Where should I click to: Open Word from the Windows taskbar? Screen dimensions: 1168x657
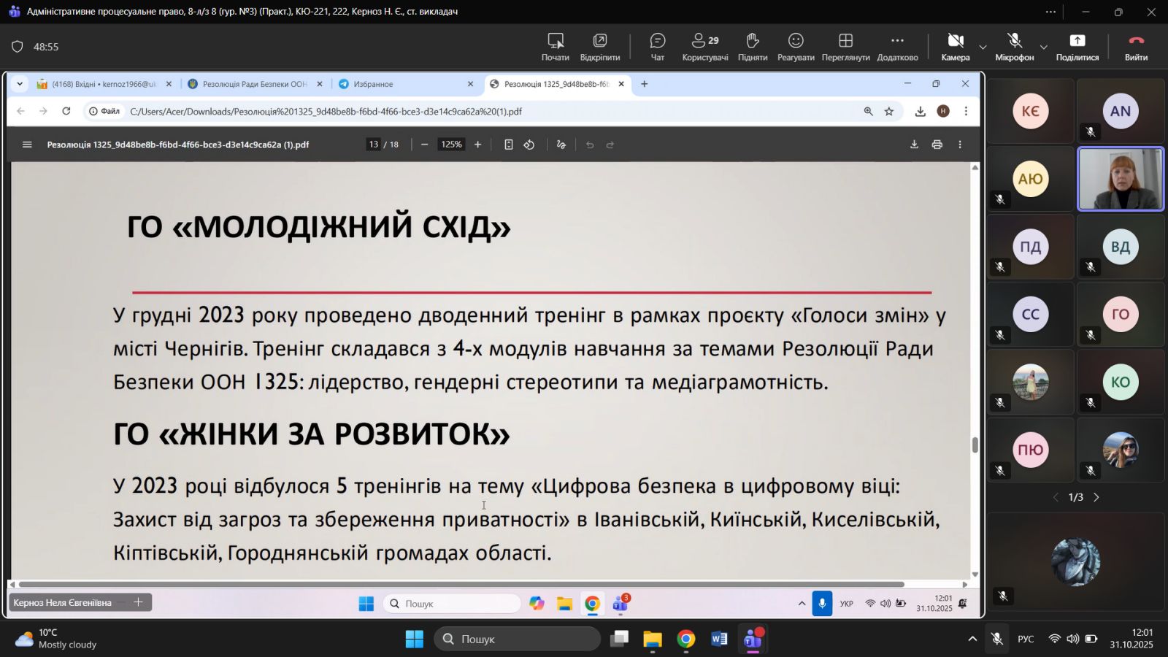point(719,639)
